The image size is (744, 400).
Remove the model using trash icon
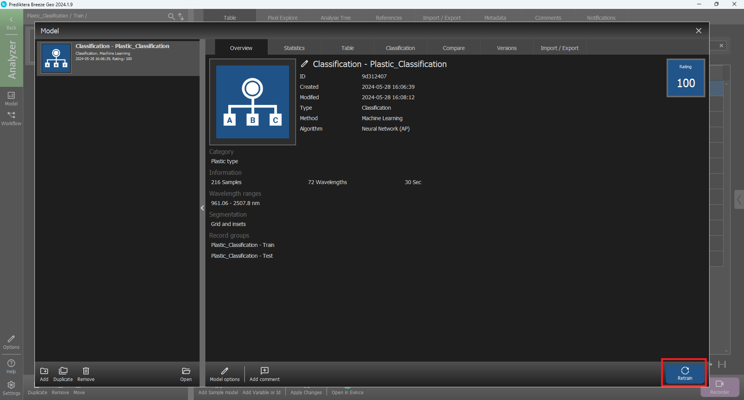pos(86,374)
